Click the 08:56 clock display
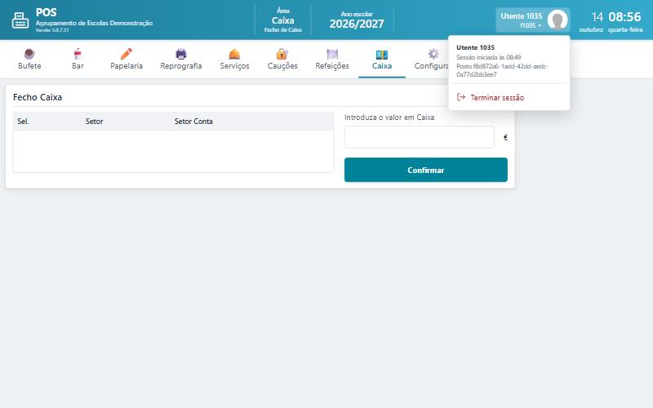This screenshot has height=408, width=653. pyautogui.click(x=624, y=17)
